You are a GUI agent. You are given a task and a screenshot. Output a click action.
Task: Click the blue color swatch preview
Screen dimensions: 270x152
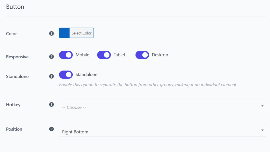[x=64, y=33]
